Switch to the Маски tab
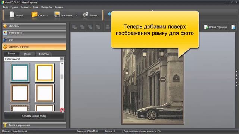Viewport: 239px width, 134px height. (28, 54)
